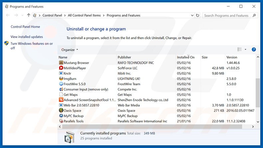Select the Compete Inc. publisher cell

[x=127, y=89]
